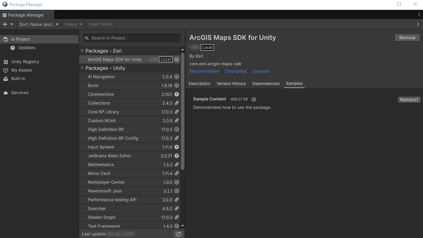The image size is (423, 238).
Task: Switch to the Dependencies tab
Action: [266, 84]
